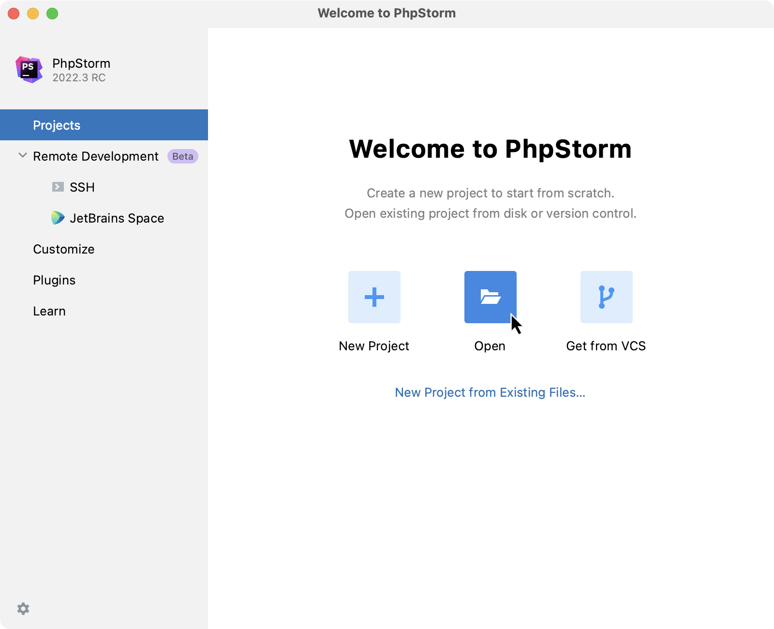774x629 pixels.
Task: Open settings via the gear icon
Action: click(x=23, y=608)
